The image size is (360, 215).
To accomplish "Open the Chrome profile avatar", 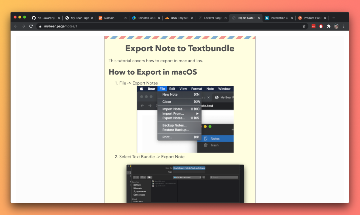I will click(336, 26).
